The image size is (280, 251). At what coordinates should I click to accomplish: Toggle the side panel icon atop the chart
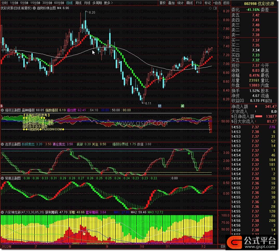coord(215,8)
